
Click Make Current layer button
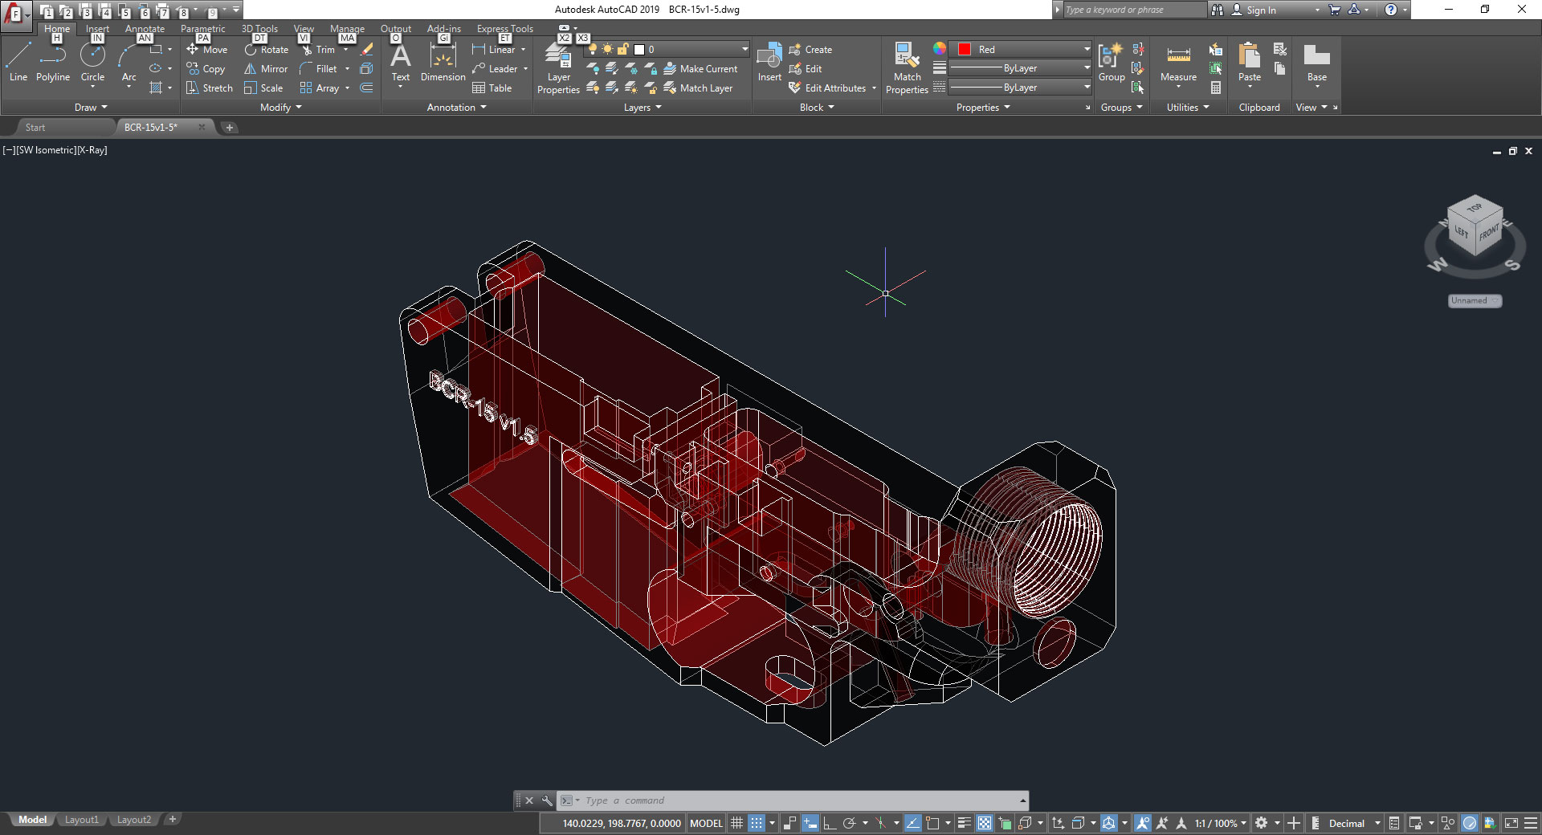click(700, 69)
